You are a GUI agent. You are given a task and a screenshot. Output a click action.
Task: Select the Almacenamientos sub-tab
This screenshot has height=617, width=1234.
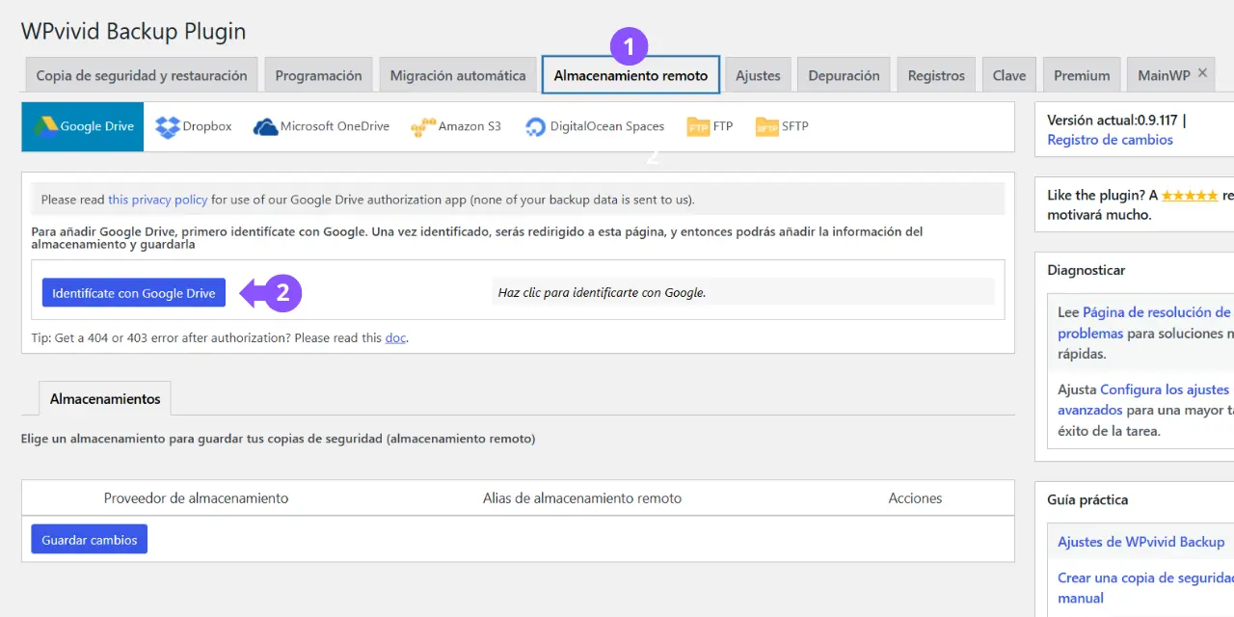[x=105, y=398]
